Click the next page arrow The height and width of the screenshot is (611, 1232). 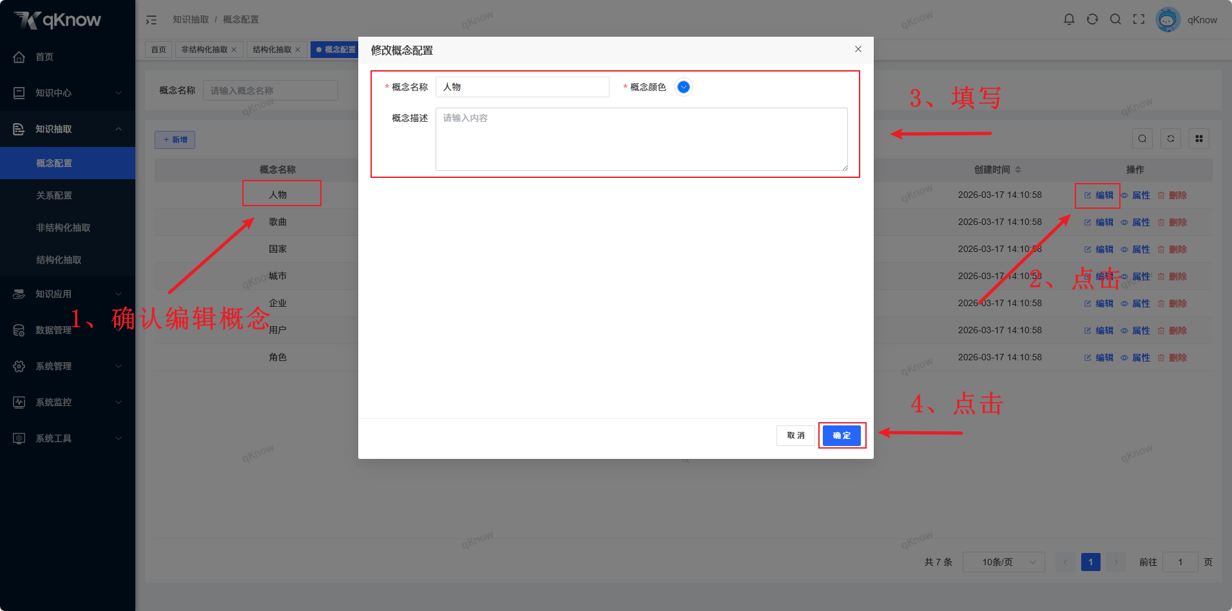[x=1116, y=562]
